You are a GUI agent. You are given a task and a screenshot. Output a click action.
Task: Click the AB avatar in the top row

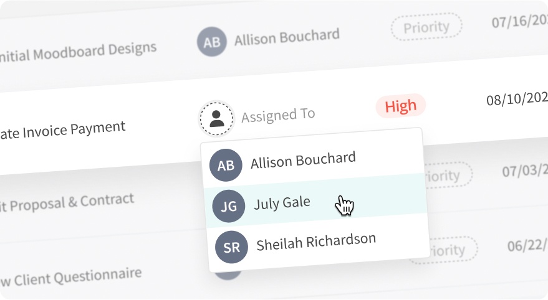[x=212, y=42]
